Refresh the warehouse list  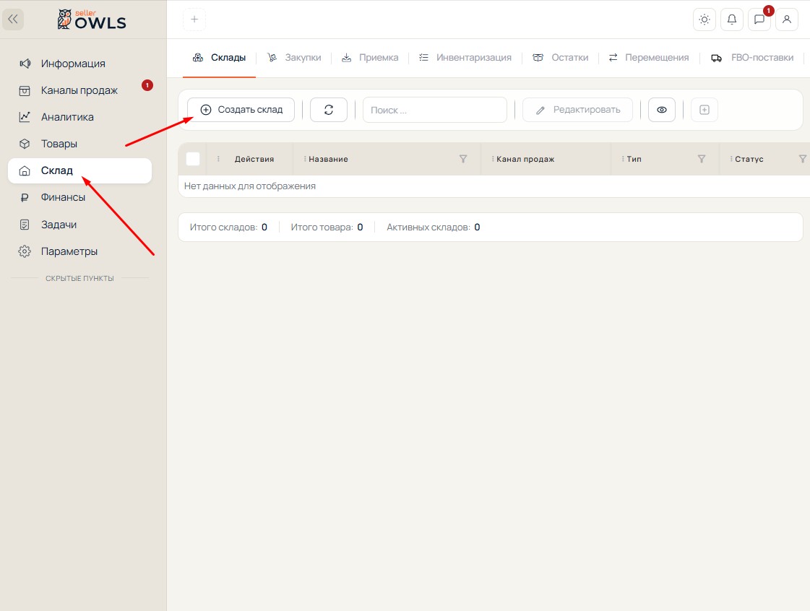(329, 110)
